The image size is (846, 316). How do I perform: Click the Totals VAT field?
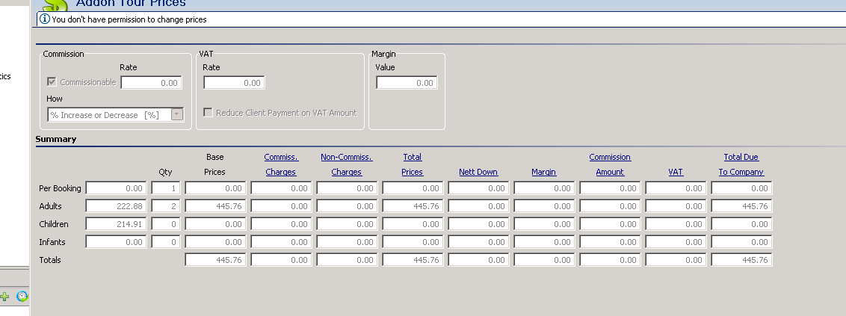point(676,259)
